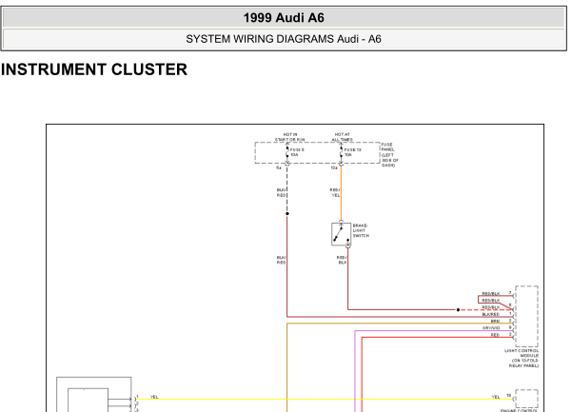Click the orange RED/YEL wire
The height and width of the screenshot is (412, 572).
(341, 193)
